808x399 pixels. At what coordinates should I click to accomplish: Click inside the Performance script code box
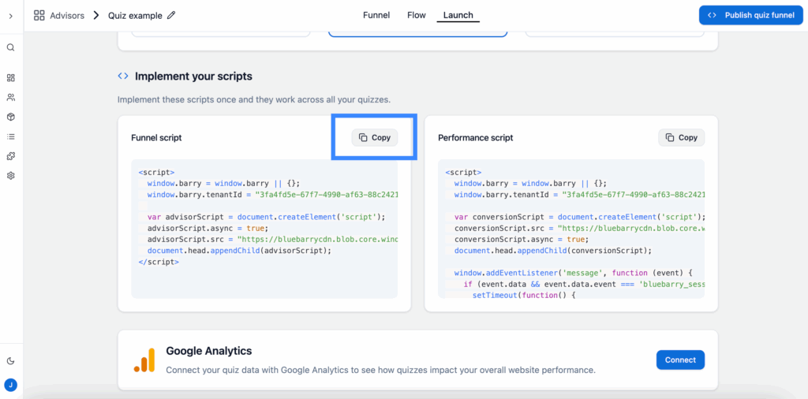pyautogui.click(x=571, y=229)
